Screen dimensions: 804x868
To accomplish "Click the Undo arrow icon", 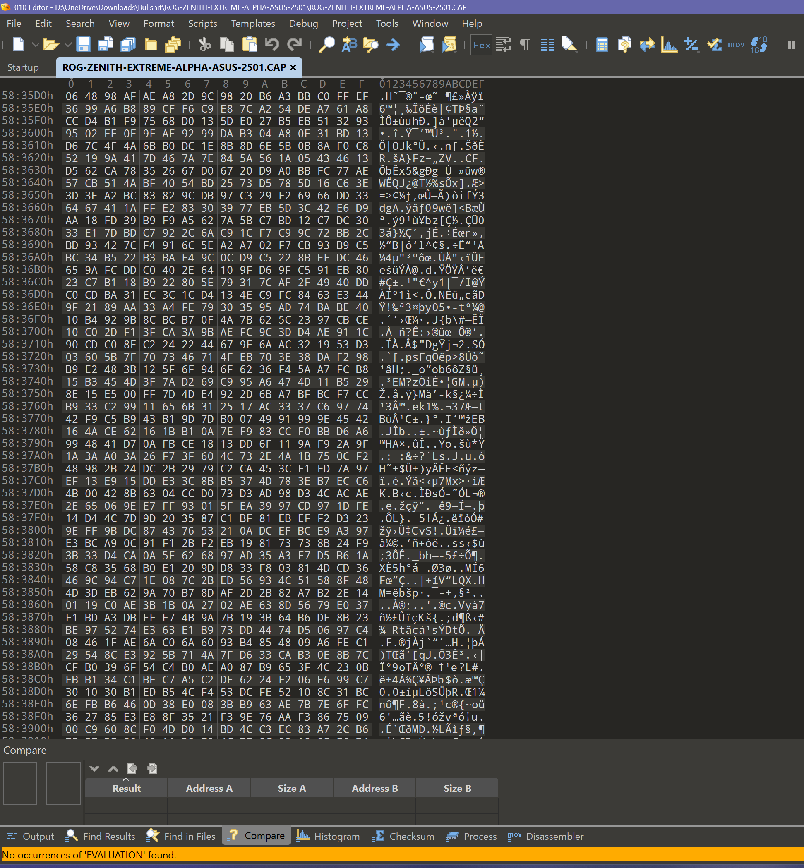I will click(x=272, y=44).
